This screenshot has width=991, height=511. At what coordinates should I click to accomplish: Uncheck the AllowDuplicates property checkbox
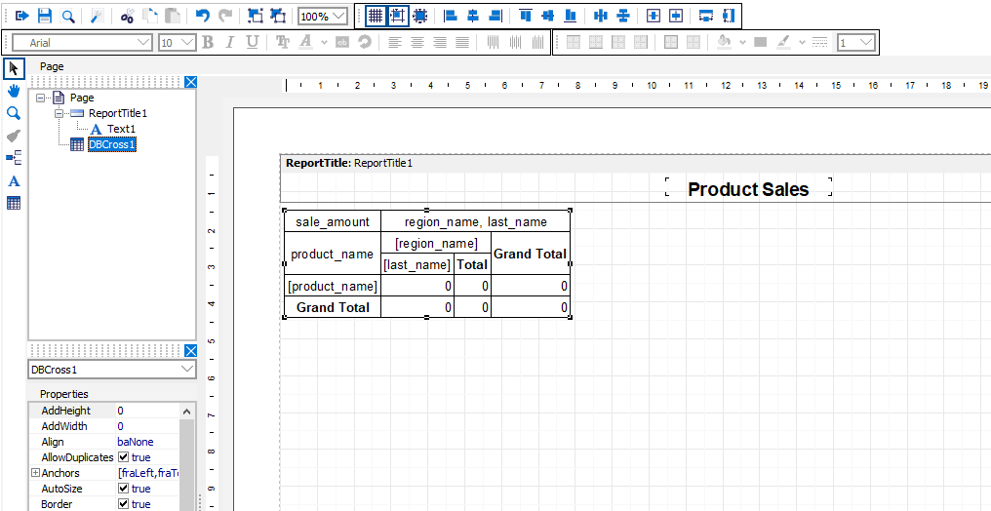(124, 457)
